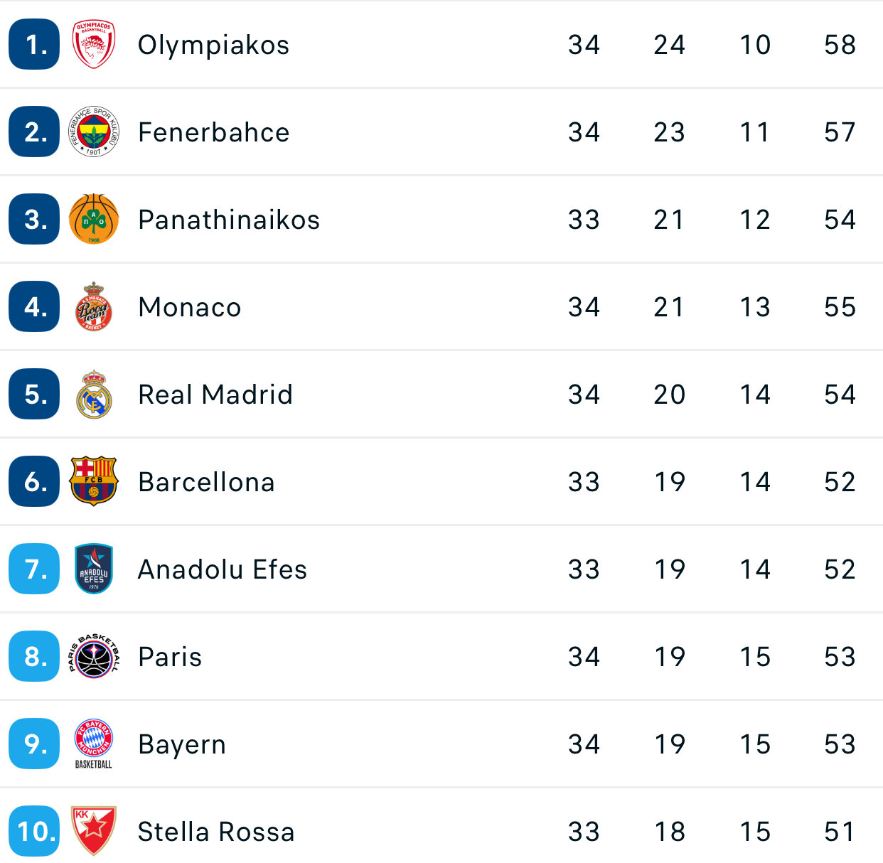The width and height of the screenshot is (883, 863).
Task: Click the rank 7 light-blue badge
Action: 34,569
